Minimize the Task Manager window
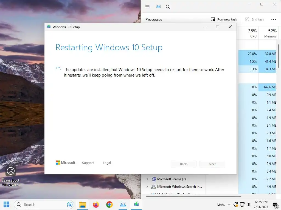Viewport: 281px width, 210px height. (249, 4)
